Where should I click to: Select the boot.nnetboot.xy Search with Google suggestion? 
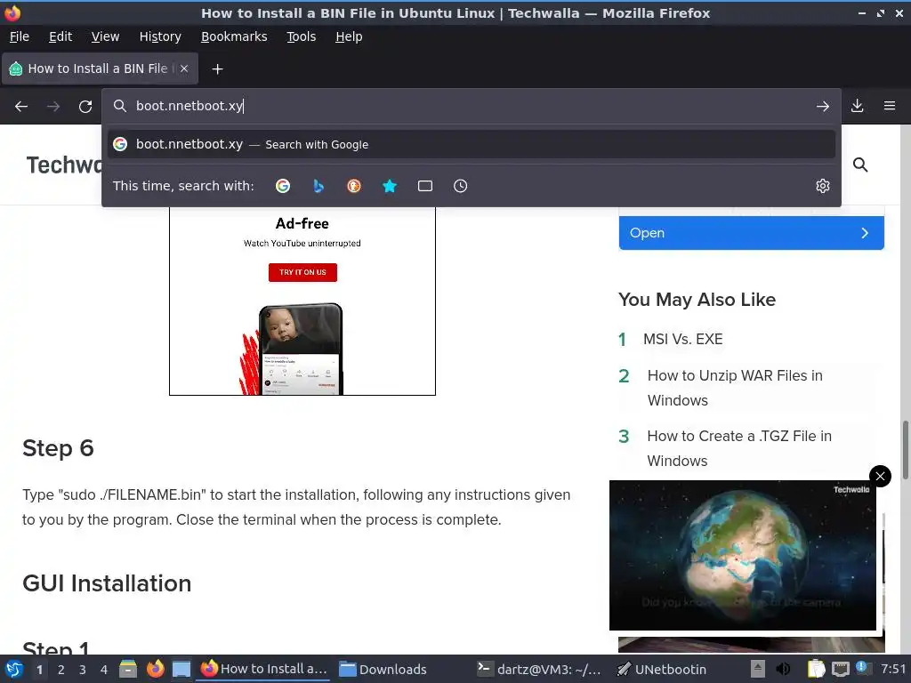point(472,144)
